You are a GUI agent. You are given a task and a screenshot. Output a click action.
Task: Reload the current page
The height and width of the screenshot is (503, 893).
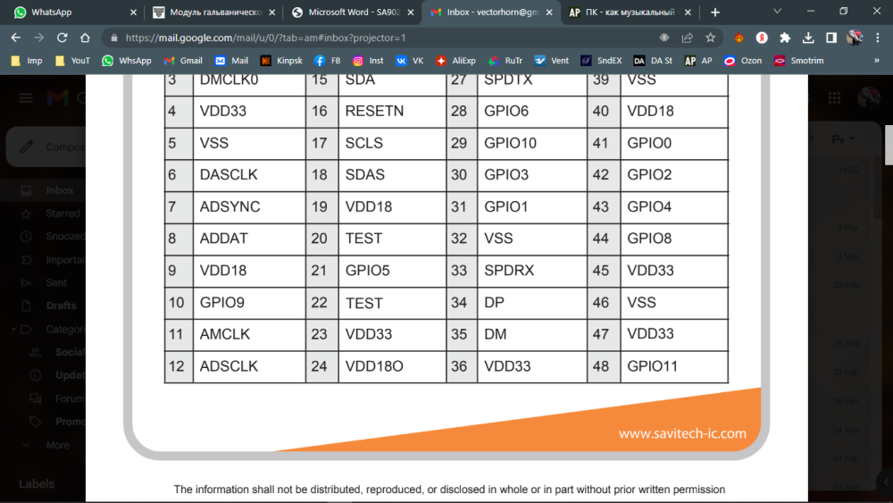pos(62,38)
